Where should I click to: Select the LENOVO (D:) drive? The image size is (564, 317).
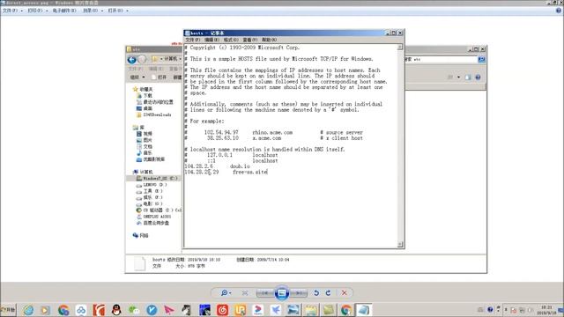(x=152, y=185)
